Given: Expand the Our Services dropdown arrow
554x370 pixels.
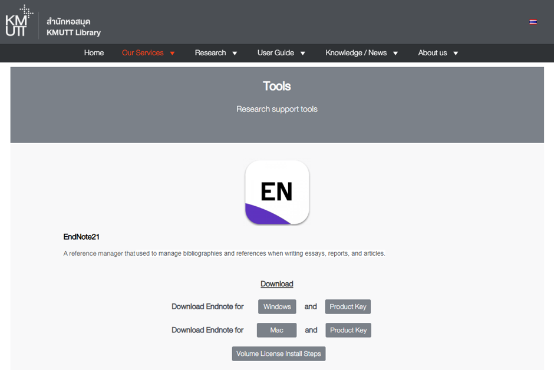Looking at the screenshot, I should [172, 53].
